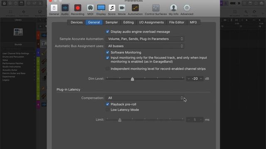Viewport: 266px width, 149px height.
Task: Click the Sounds header in Library panel
Action: 18,45
